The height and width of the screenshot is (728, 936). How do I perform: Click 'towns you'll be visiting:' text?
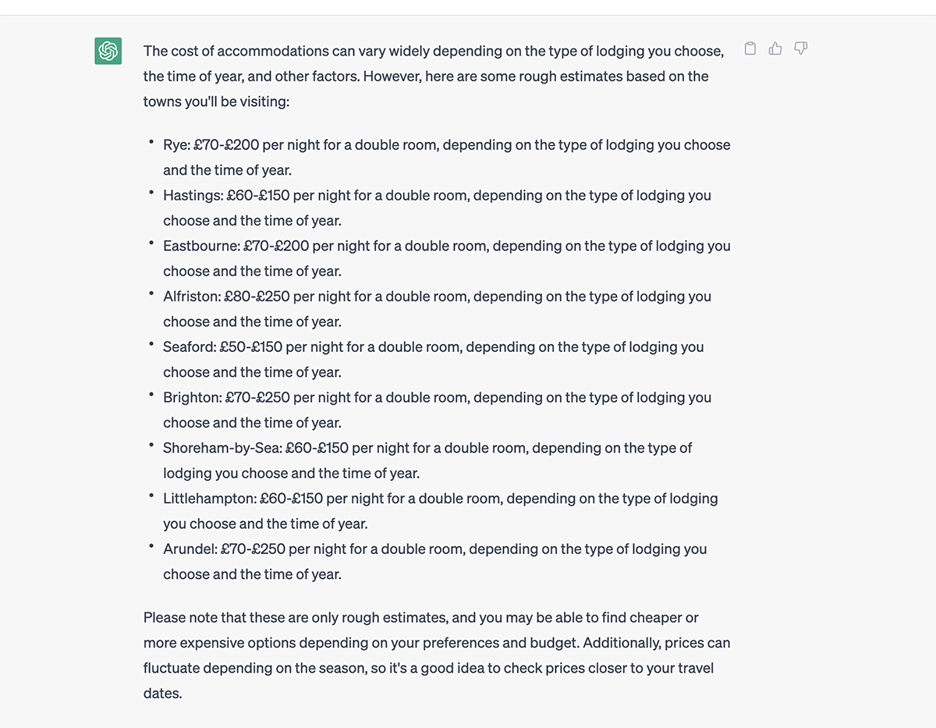pos(217,101)
